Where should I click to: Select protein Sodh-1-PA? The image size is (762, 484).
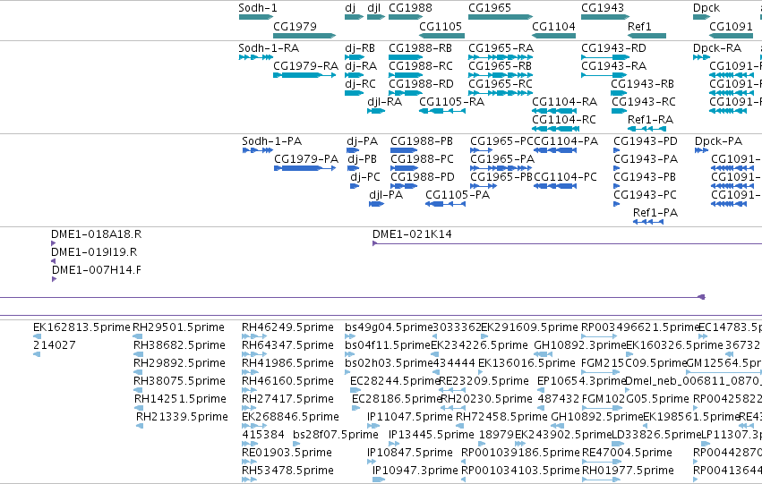[258, 150]
